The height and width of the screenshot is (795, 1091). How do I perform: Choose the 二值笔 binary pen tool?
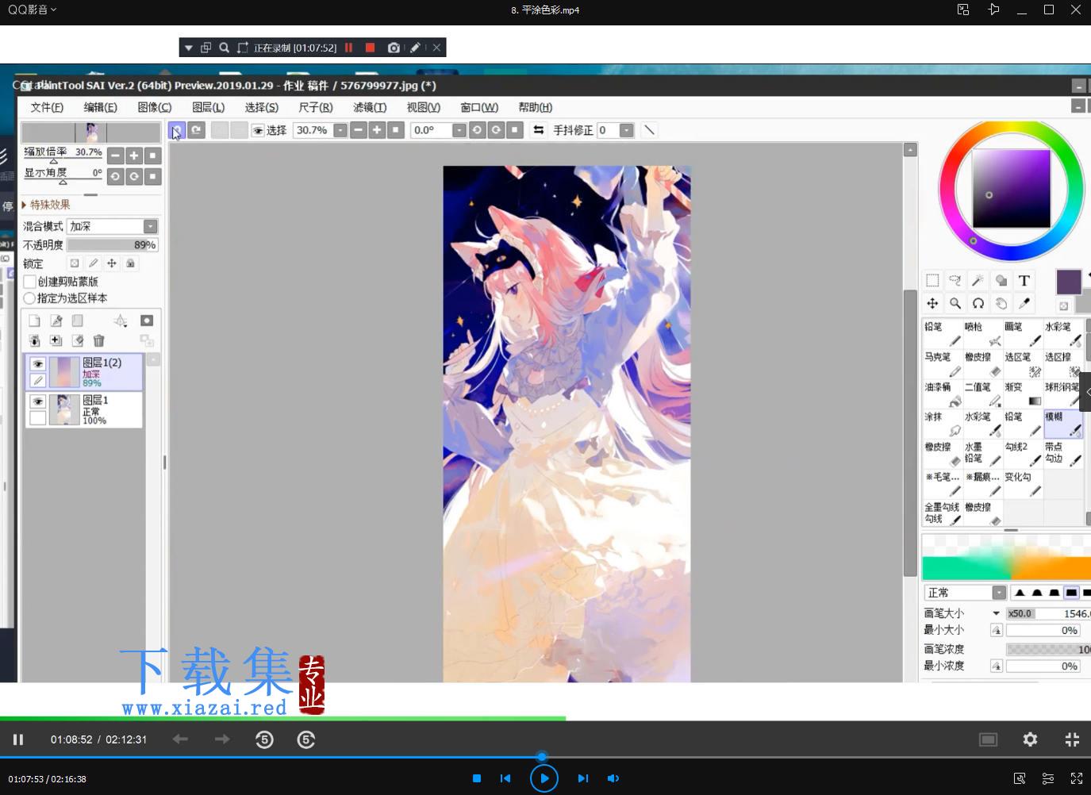(982, 394)
